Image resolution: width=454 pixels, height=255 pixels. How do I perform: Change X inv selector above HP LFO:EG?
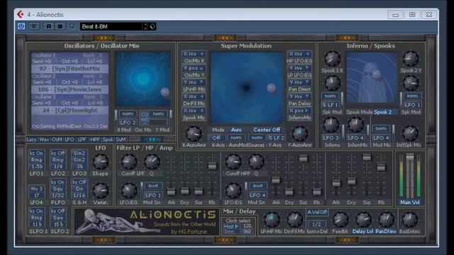[x=299, y=54]
